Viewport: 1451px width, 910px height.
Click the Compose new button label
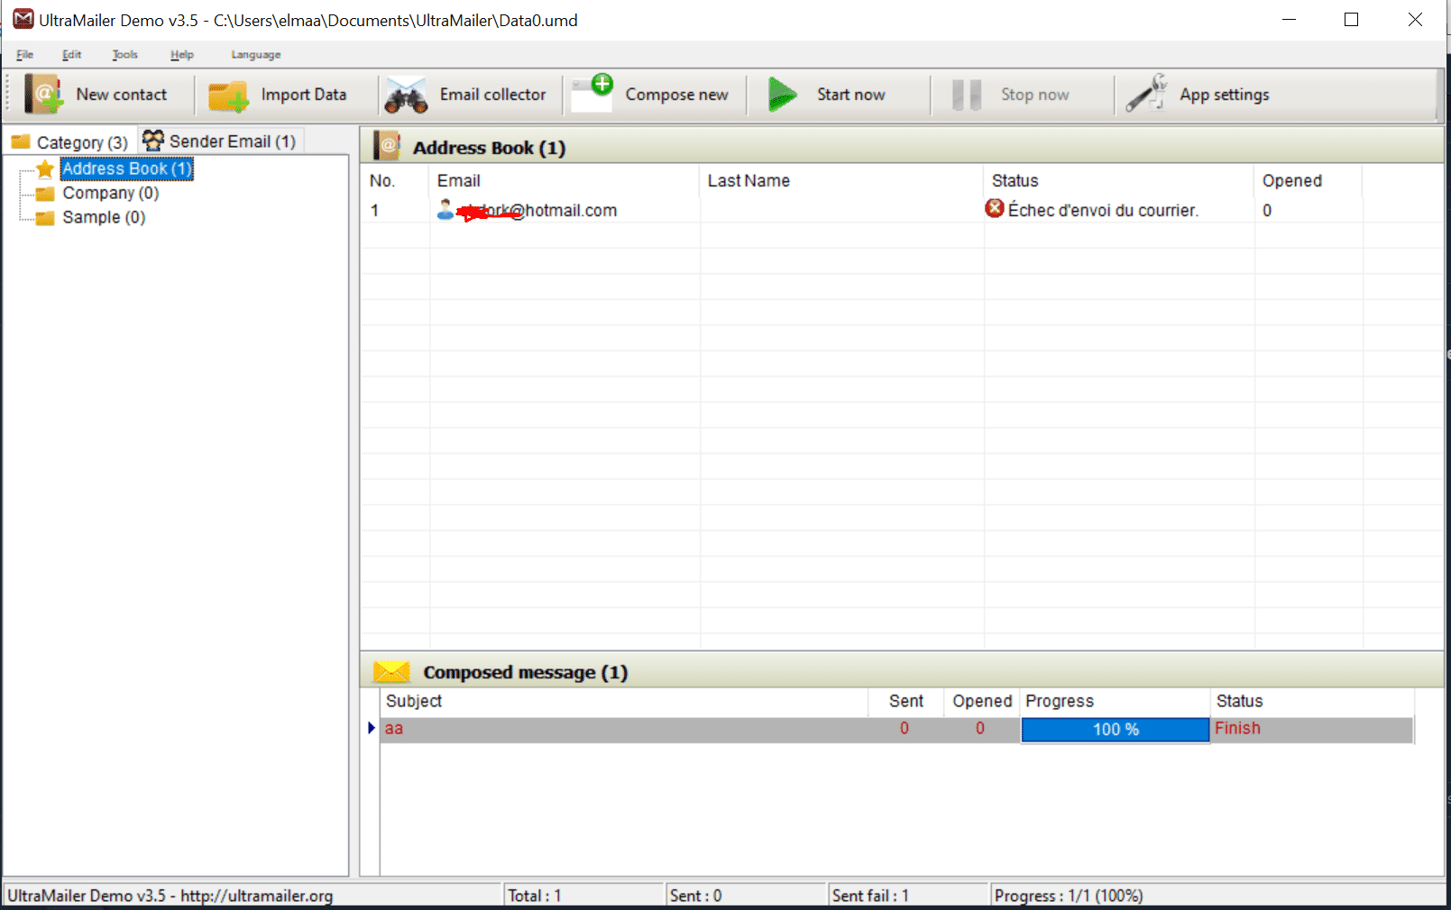tap(677, 95)
